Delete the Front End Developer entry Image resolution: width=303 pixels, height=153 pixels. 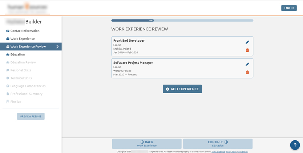pyautogui.click(x=247, y=50)
